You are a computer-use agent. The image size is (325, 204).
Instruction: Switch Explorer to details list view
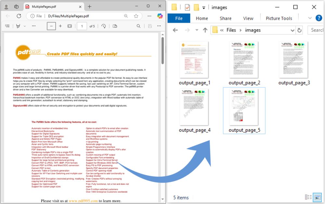click(x=308, y=197)
